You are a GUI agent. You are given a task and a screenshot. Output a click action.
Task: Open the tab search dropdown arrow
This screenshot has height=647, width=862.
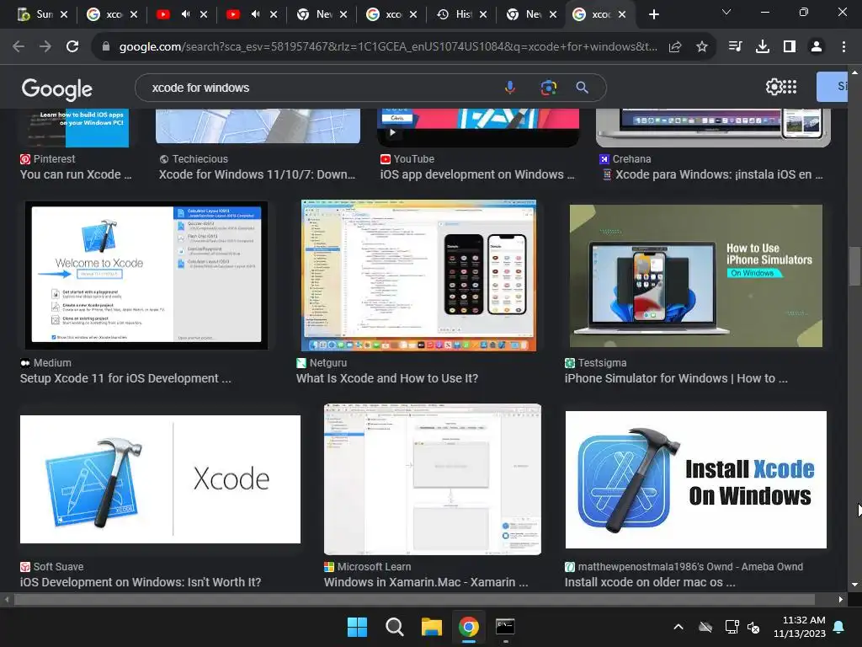pos(726,12)
